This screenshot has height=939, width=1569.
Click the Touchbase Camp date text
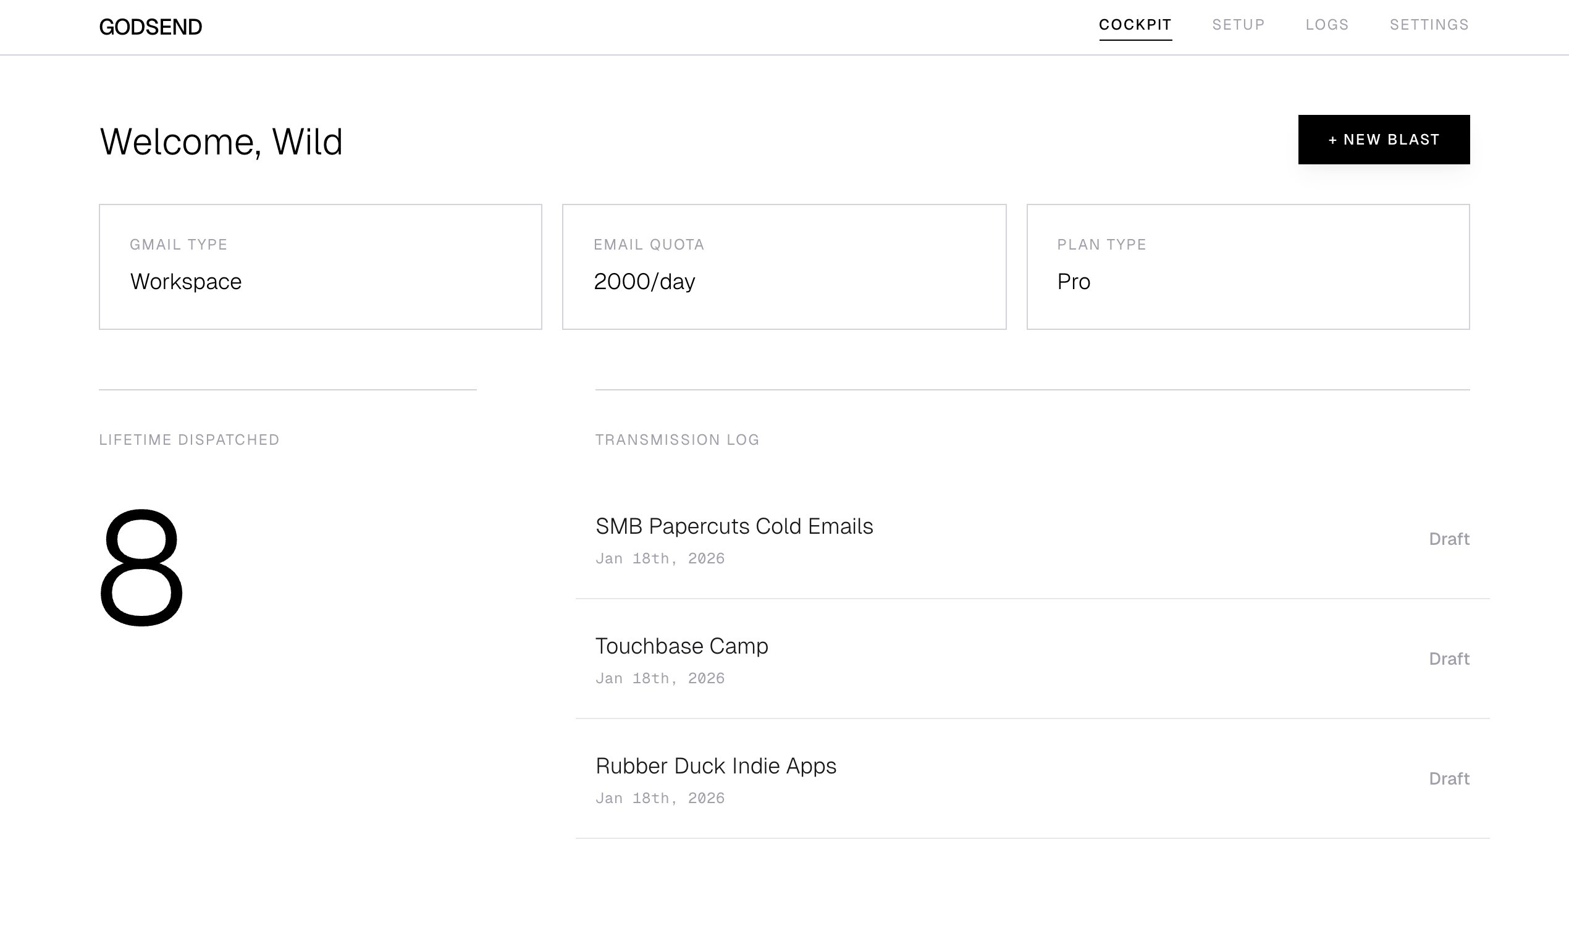point(660,678)
